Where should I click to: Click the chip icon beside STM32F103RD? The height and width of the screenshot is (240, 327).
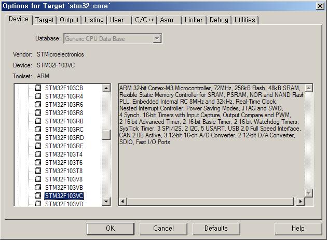tap(38, 137)
